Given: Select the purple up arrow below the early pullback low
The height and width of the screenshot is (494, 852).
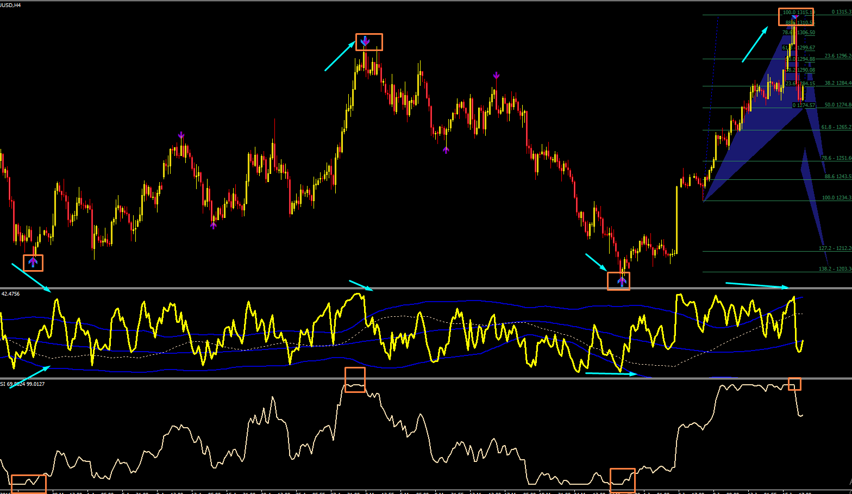Looking at the screenshot, I should (214, 224).
